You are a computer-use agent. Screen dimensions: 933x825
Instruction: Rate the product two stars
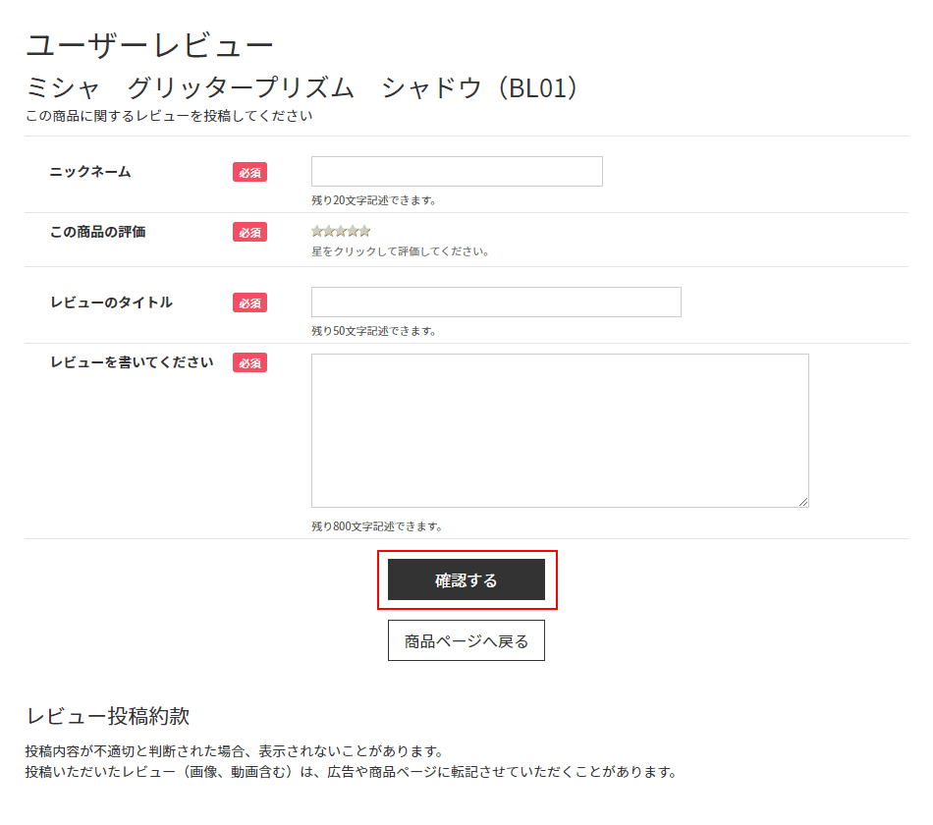[x=329, y=231]
